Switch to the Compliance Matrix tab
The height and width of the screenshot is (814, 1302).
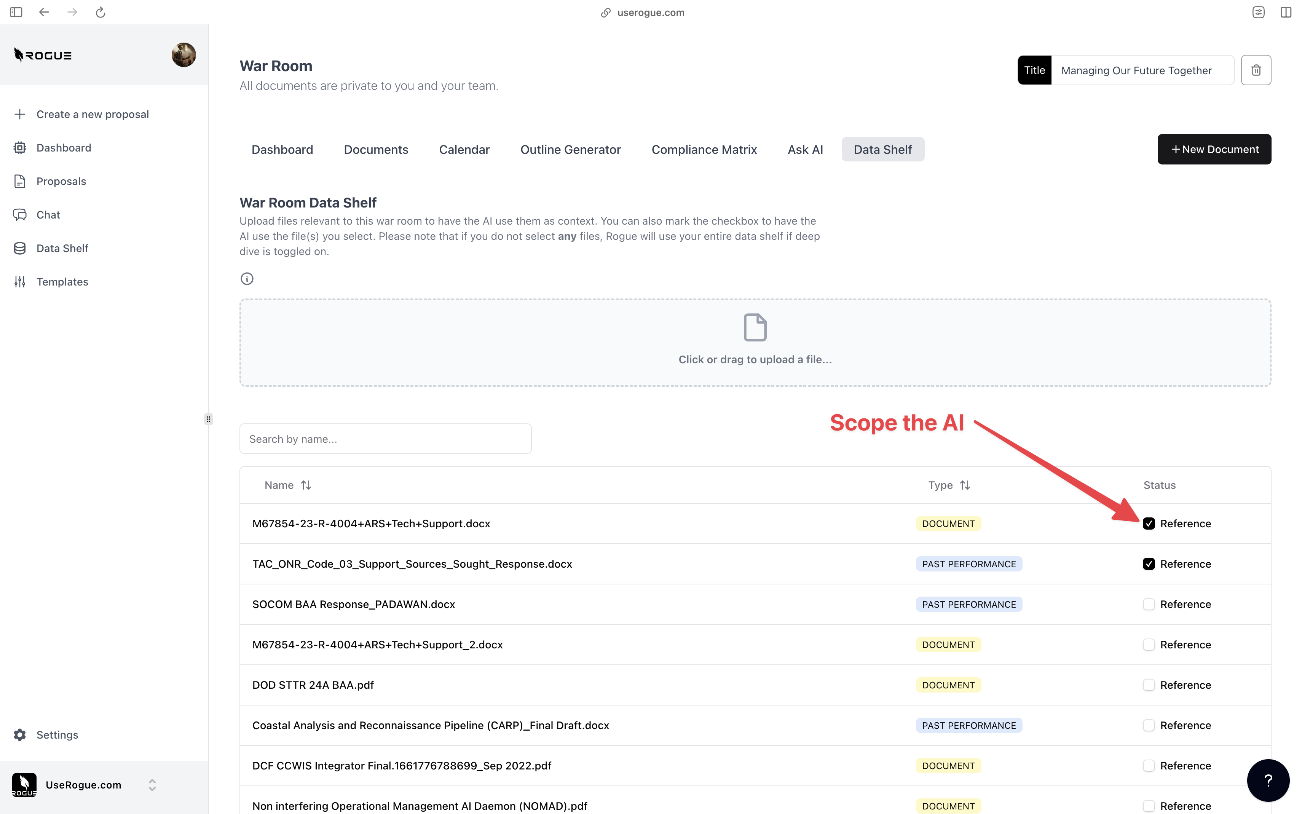(704, 150)
